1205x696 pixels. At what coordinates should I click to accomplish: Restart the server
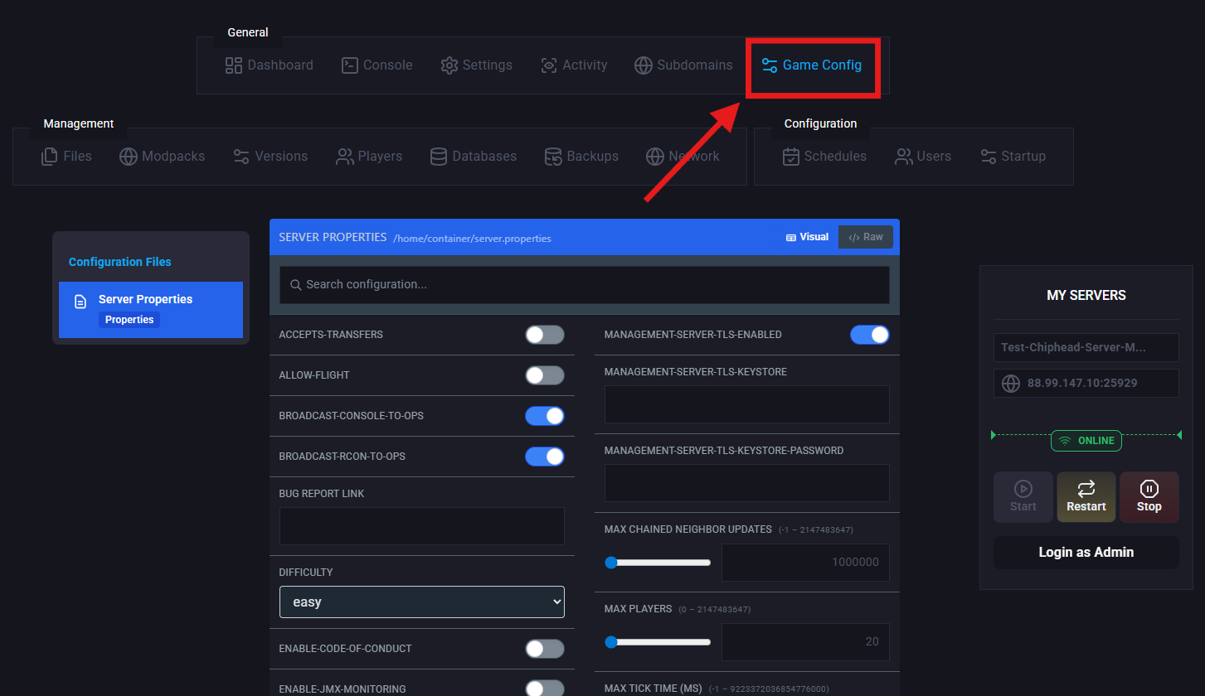[1086, 497]
